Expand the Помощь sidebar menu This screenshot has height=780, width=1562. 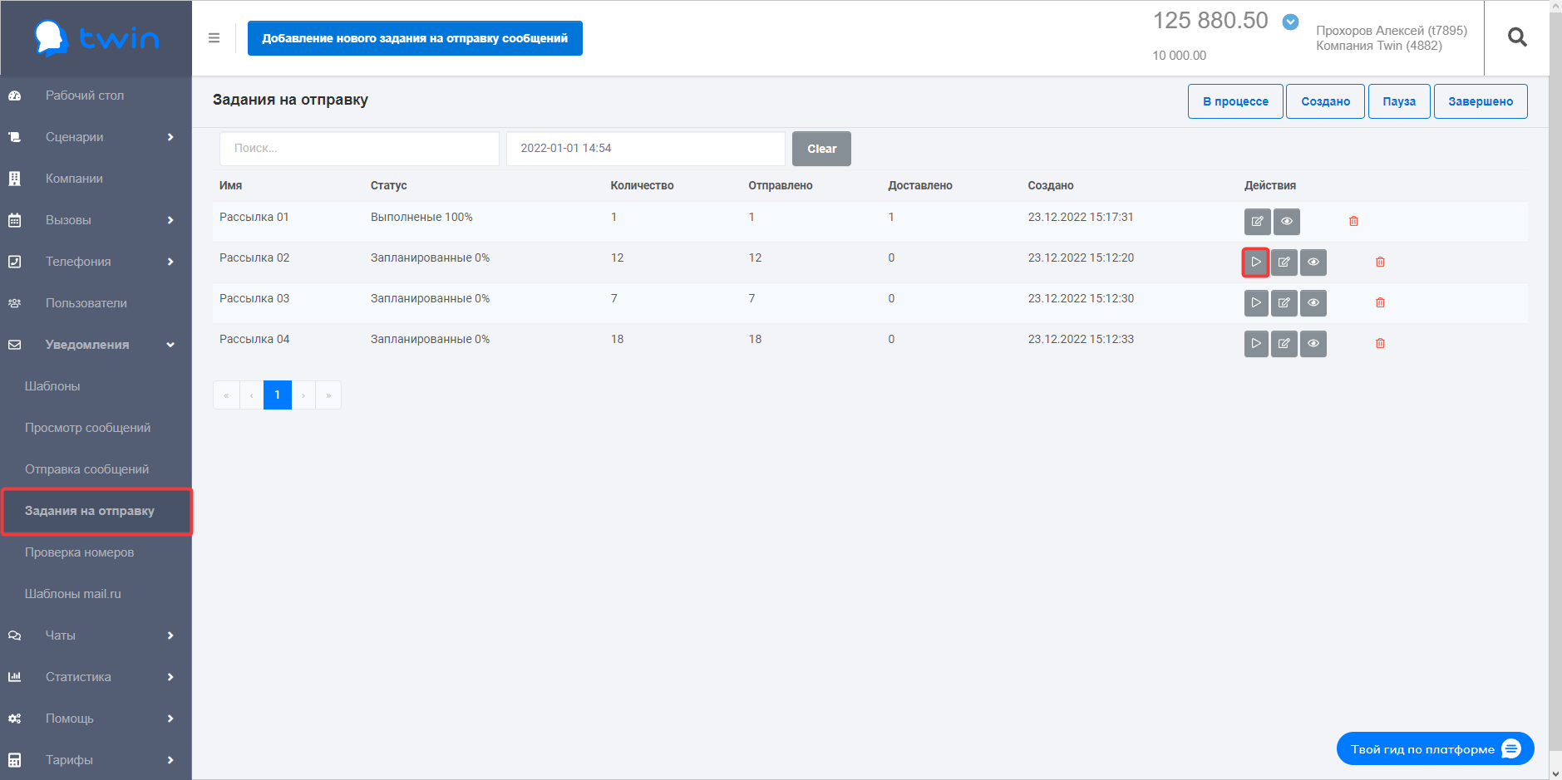pos(96,719)
